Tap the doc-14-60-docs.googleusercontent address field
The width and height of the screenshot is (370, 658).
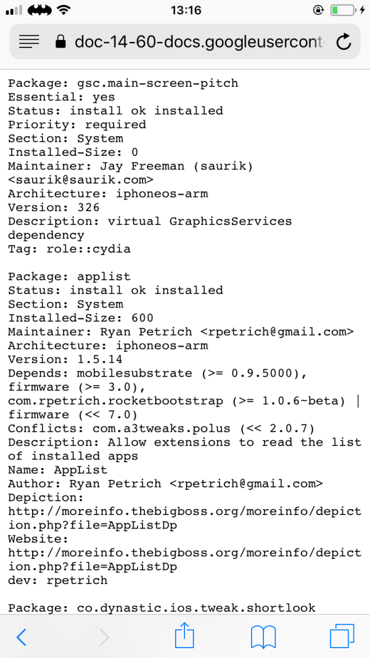[x=197, y=41]
